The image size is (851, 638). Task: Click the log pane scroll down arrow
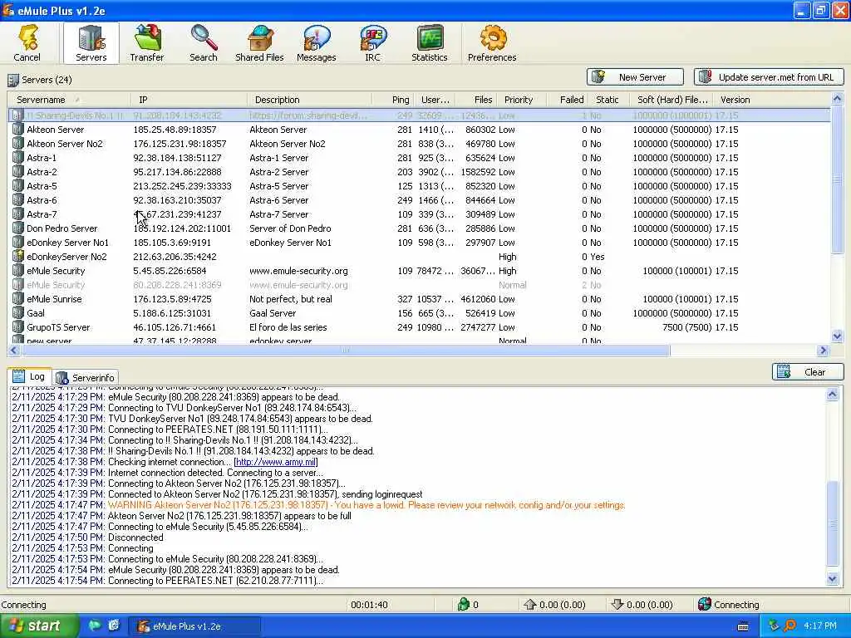(833, 579)
